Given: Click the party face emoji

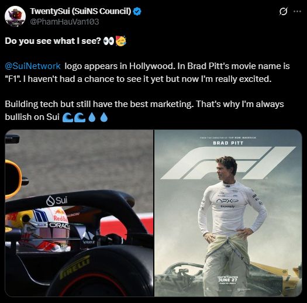Looking at the screenshot, I should tap(121, 41).
